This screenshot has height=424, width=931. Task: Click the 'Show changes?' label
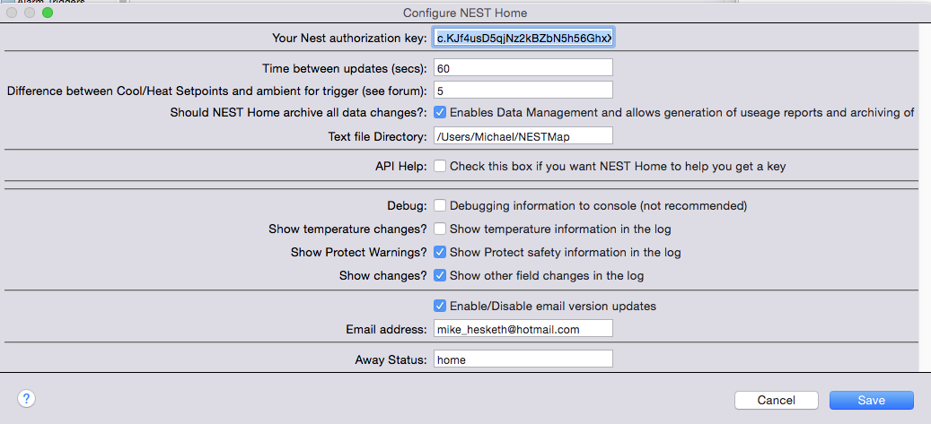point(383,276)
